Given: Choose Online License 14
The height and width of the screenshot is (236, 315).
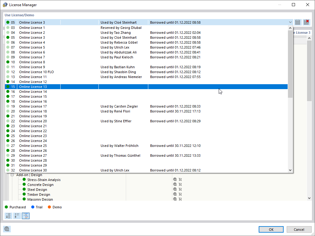Looking at the screenshot, I should coord(146,92).
